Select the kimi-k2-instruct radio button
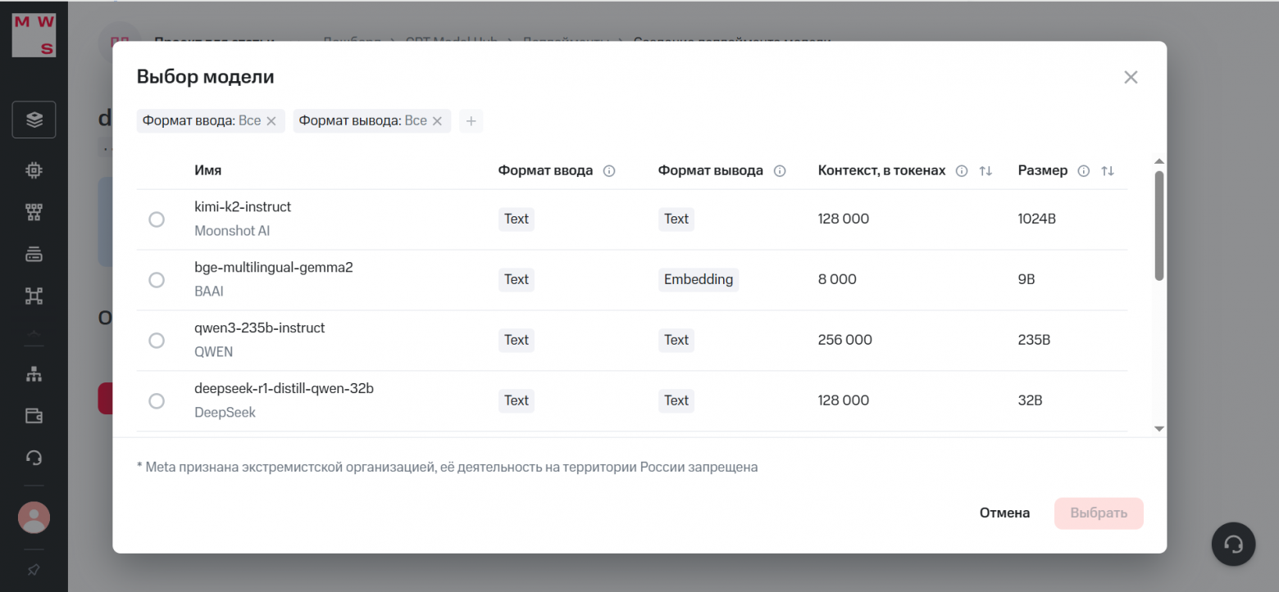The height and width of the screenshot is (592, 1279). (157, 219)
